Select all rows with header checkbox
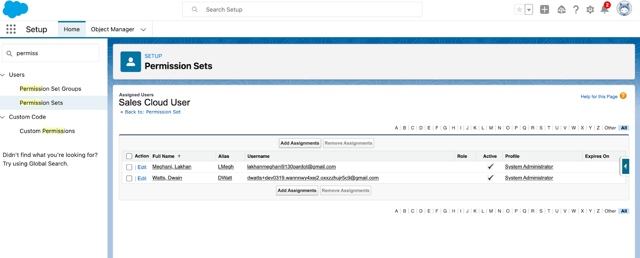Screen dimensions: 640x258 [x=129, y=156]
